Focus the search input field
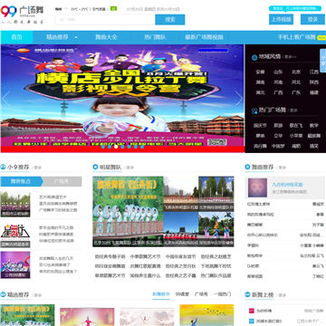 (105, 20)
